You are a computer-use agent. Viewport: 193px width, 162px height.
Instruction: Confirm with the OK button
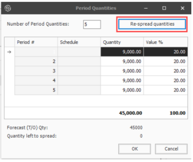click(x=134, y=149)
